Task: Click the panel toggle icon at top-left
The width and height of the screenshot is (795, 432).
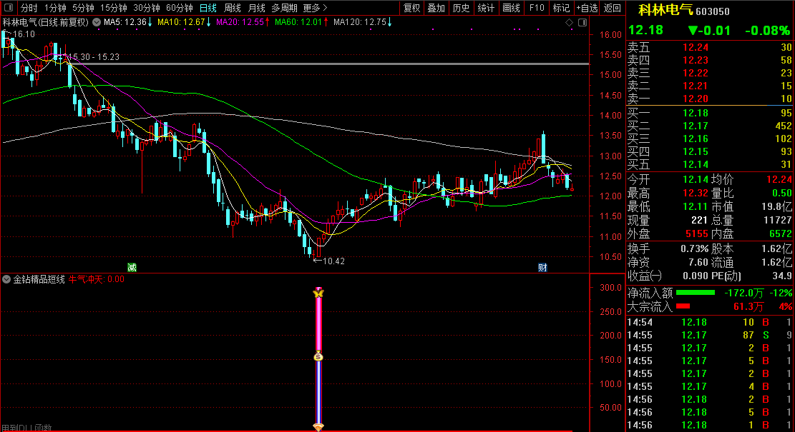Action: 9,8
